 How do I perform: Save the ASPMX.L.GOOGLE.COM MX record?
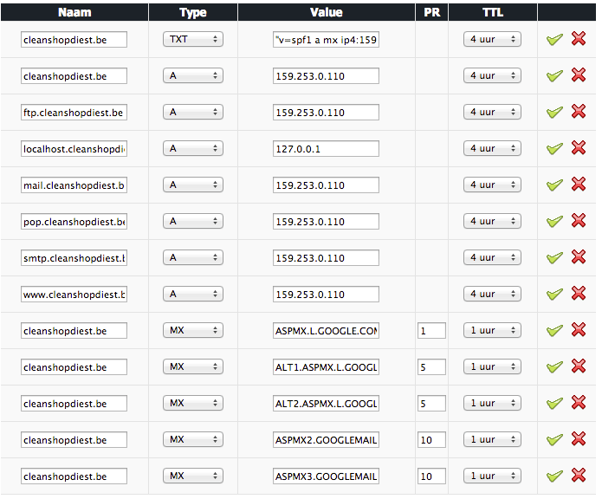554,331
